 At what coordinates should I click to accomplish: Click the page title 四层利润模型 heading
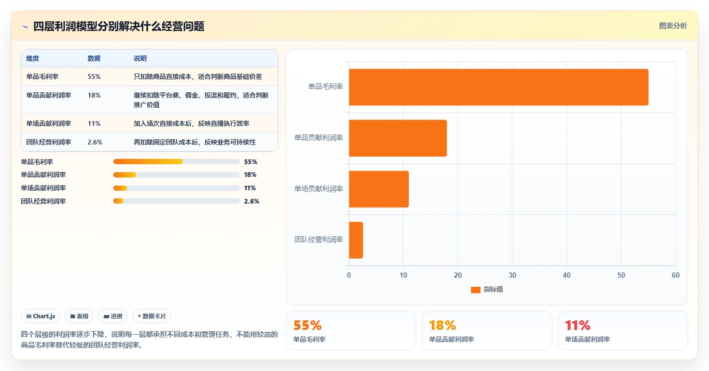[x=119, y=26]
